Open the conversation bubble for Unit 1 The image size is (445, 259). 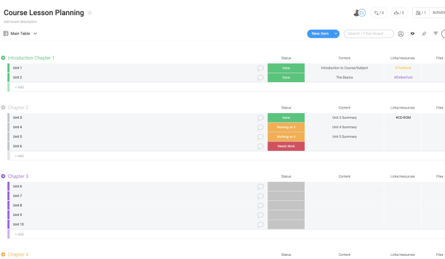tap(260, 68)
